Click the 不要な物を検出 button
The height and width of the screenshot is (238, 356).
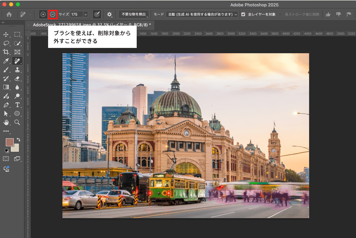point(133,14)
